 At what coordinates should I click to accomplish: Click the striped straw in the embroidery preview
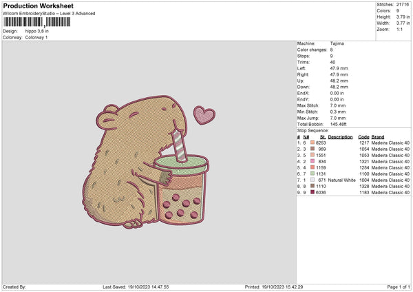click(x=179, y=145)
